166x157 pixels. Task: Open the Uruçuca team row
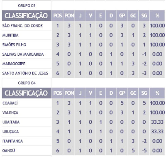point(11,132)
